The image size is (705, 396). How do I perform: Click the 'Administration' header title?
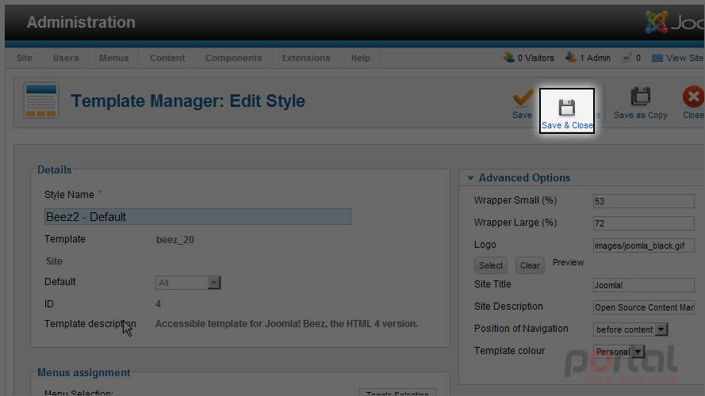pos(81,22)
